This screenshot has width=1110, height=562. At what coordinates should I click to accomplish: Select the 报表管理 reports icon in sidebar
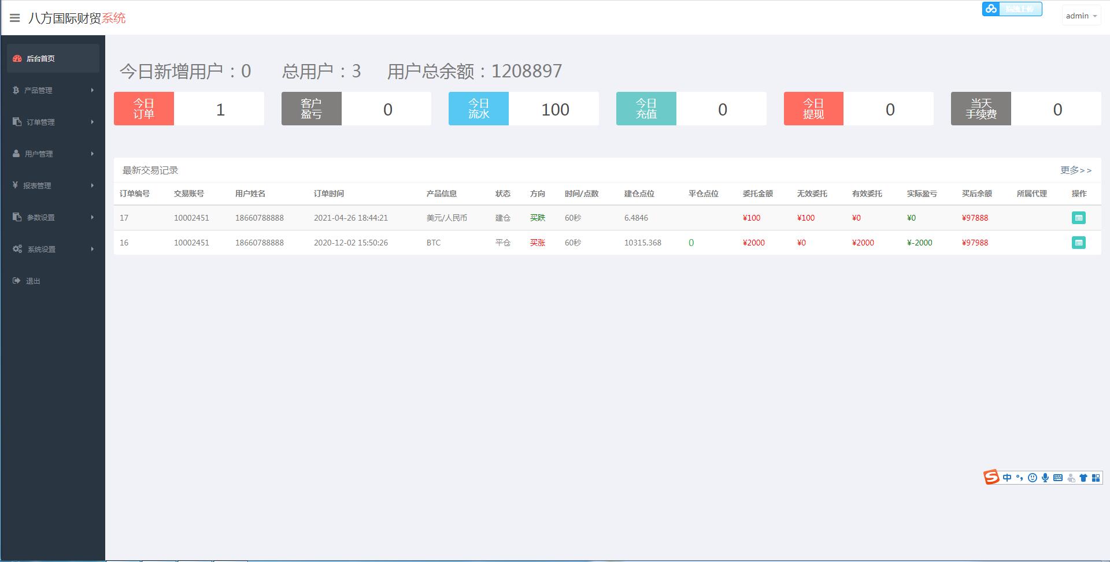click(x=16, y=185)
